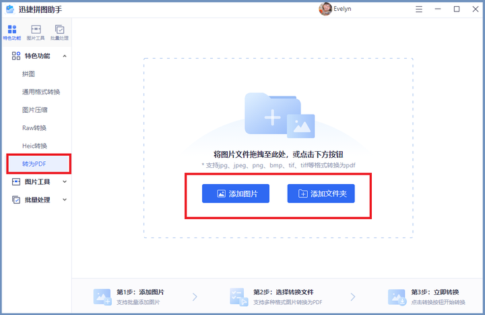This screenshot has width=485, height=315.
Task: Select 拼图 in the sidebar
Action: point(28,74)
